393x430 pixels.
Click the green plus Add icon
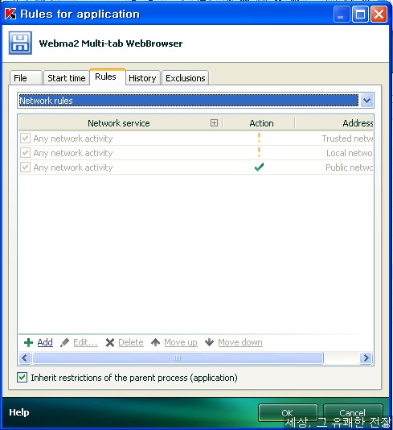[28, 342]
